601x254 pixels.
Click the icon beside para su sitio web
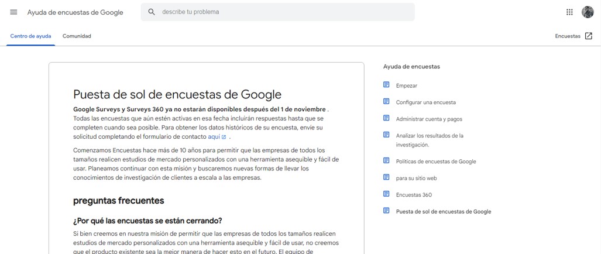(x=386, y=177)
